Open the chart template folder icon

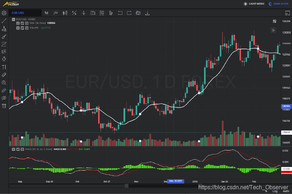pyautogui.click(x=93, y=13)
